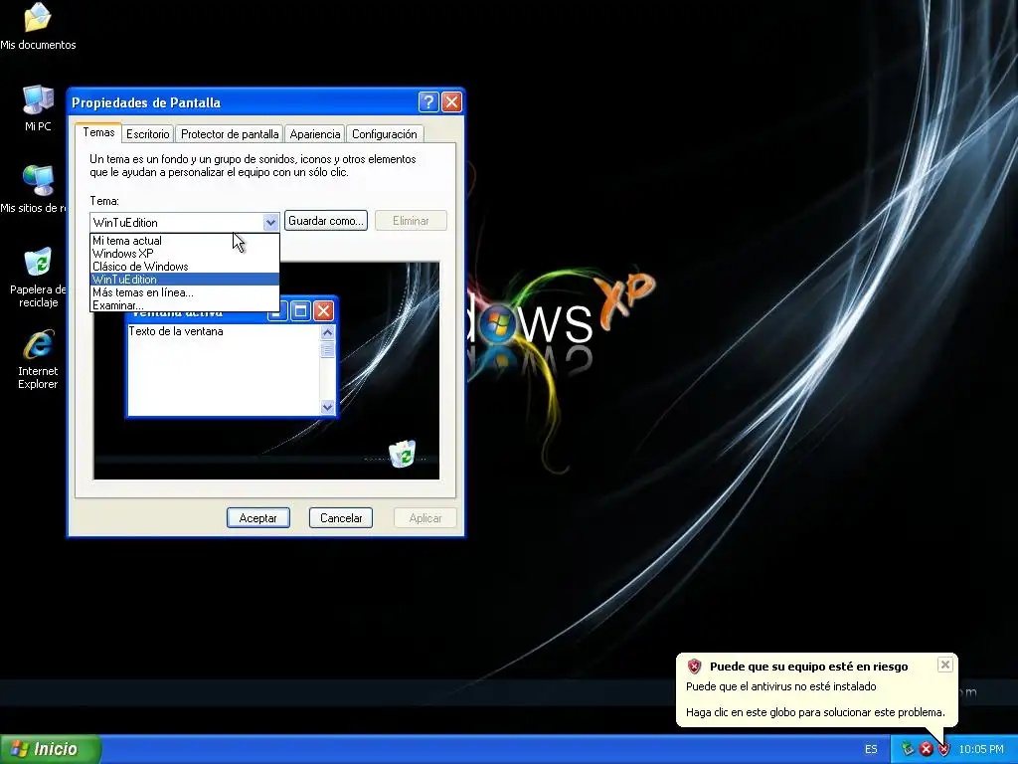Click the theme preview image
The image size is (1018, 764).
pyautogui.click(x=266, y=371)
